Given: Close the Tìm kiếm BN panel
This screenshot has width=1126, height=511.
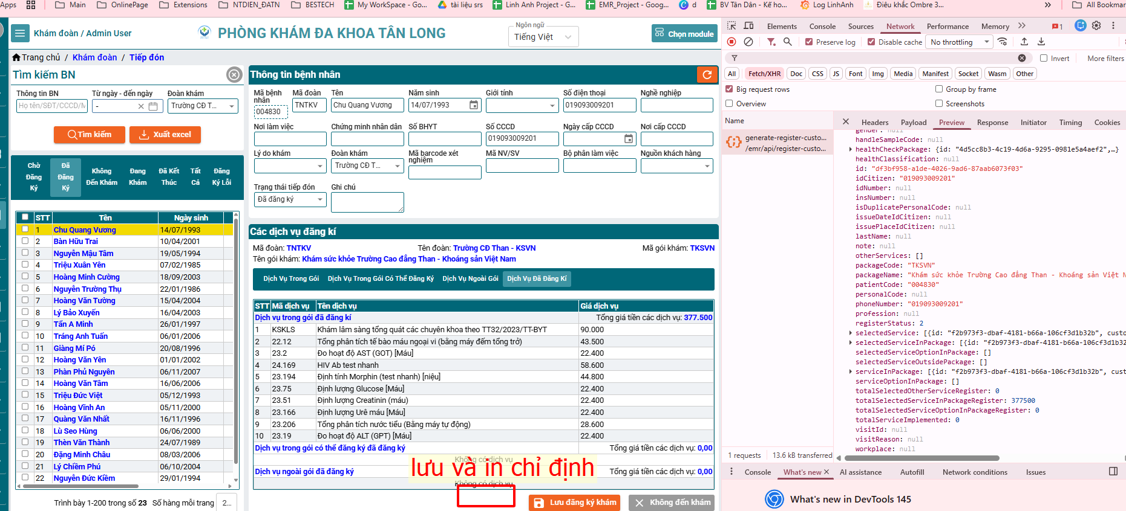Looking at the screenshot, I should (x=234, y=74).
